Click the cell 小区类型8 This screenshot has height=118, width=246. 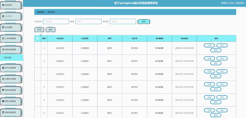click(85, 48)
